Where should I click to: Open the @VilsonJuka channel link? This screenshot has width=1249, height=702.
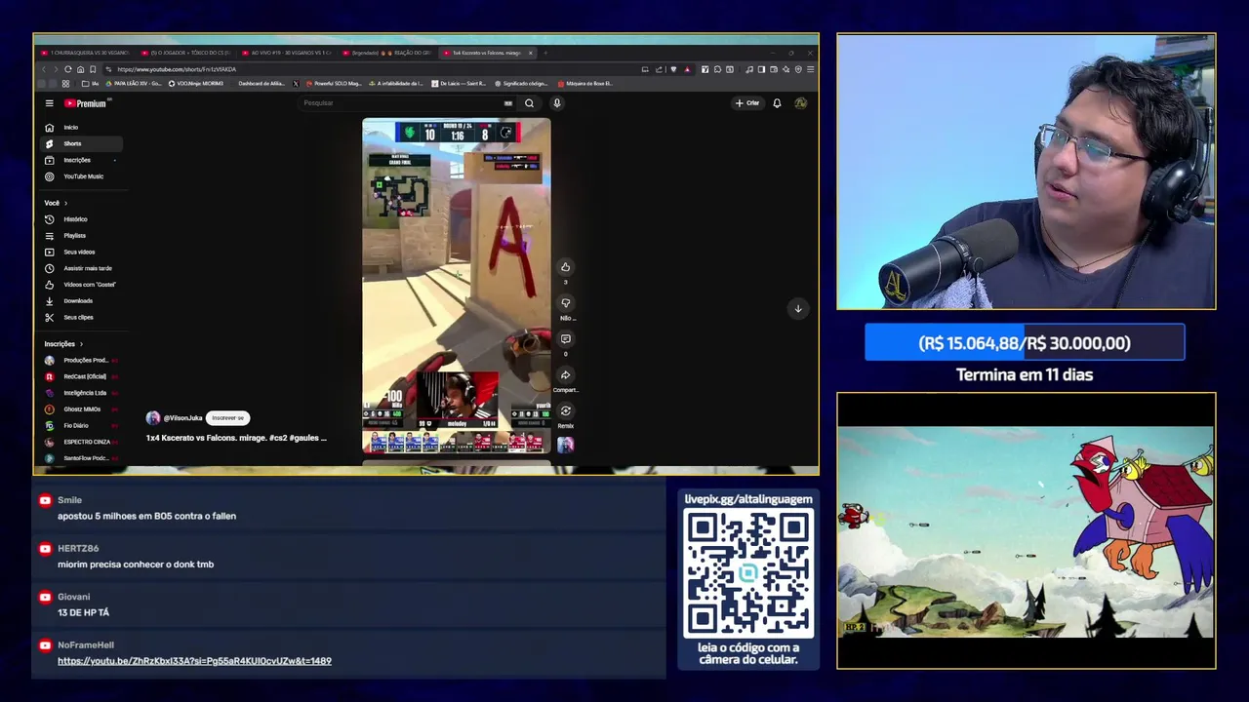(182, 418)
